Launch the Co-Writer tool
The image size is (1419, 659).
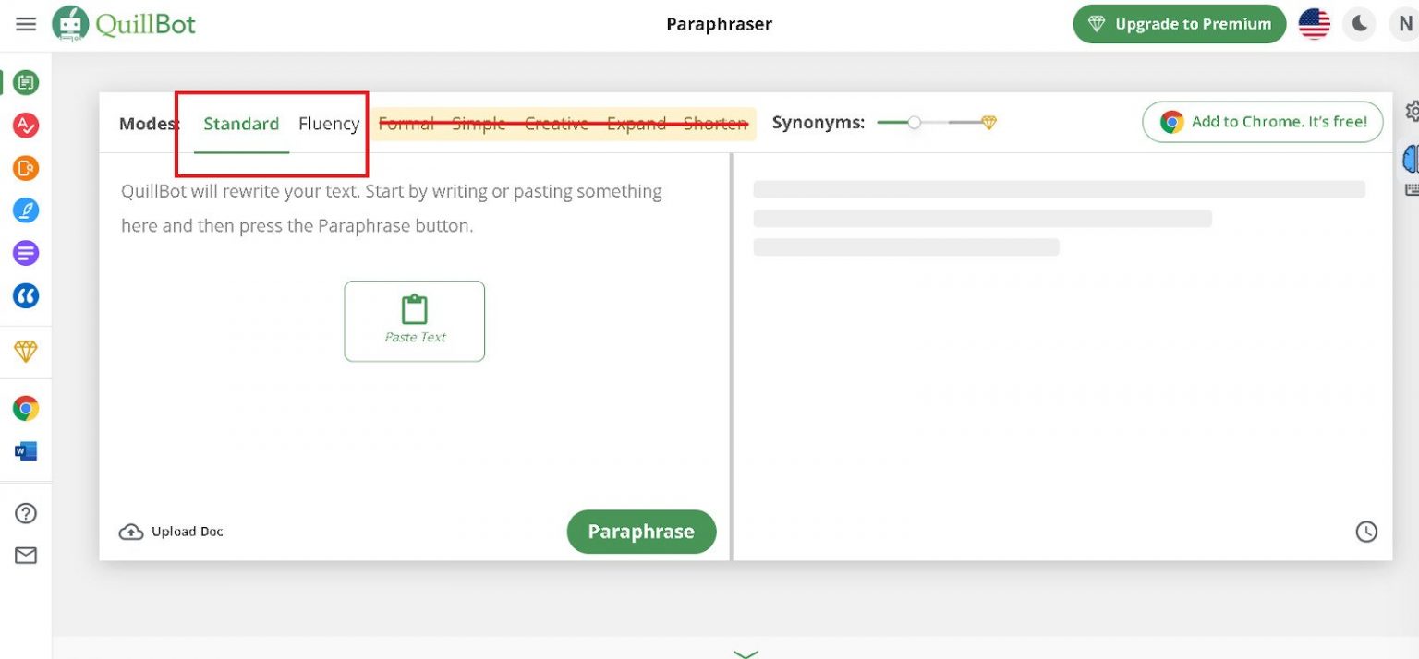click(25, 210)
